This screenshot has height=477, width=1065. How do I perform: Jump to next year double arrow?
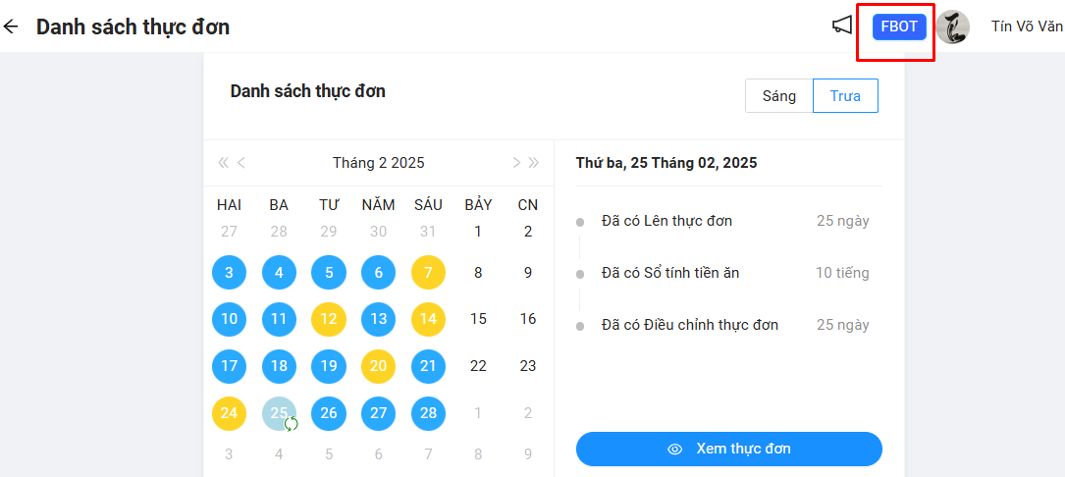534,163
